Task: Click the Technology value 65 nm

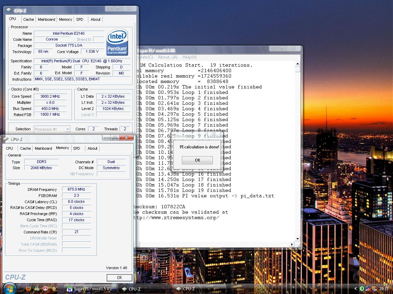Action: pyautogui.click(x=43, y=51)
